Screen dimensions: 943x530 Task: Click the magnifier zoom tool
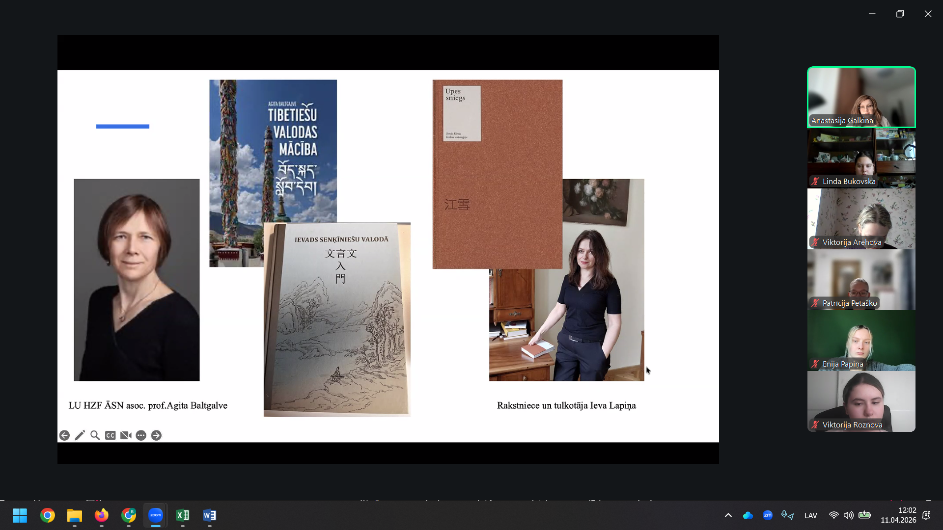(x=95, y=435)
